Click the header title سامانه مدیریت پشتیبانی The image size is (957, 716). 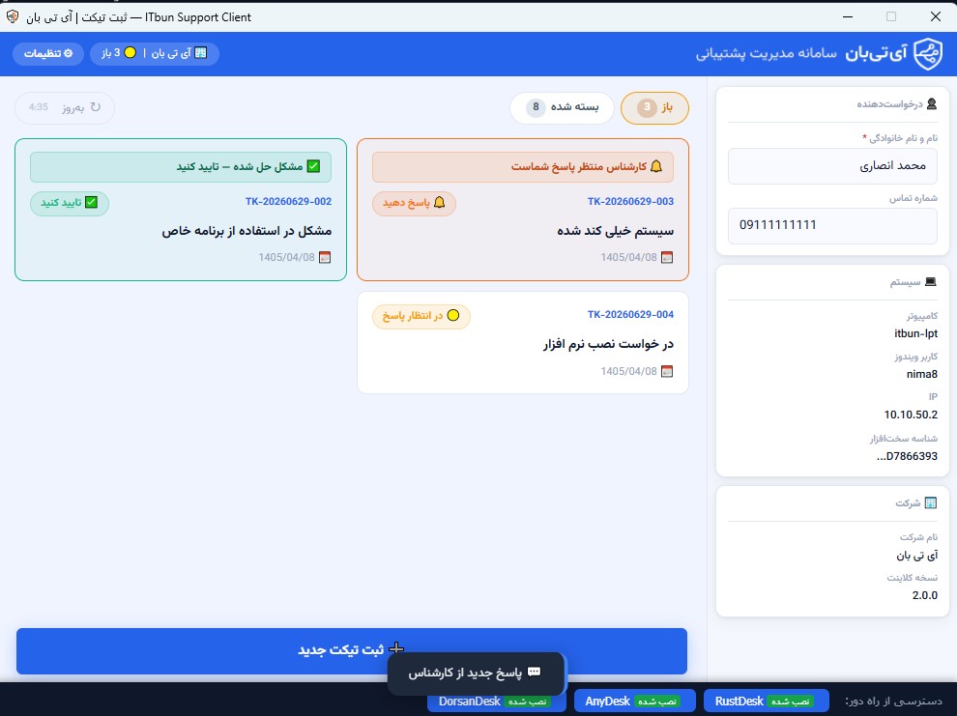(766, 54)
